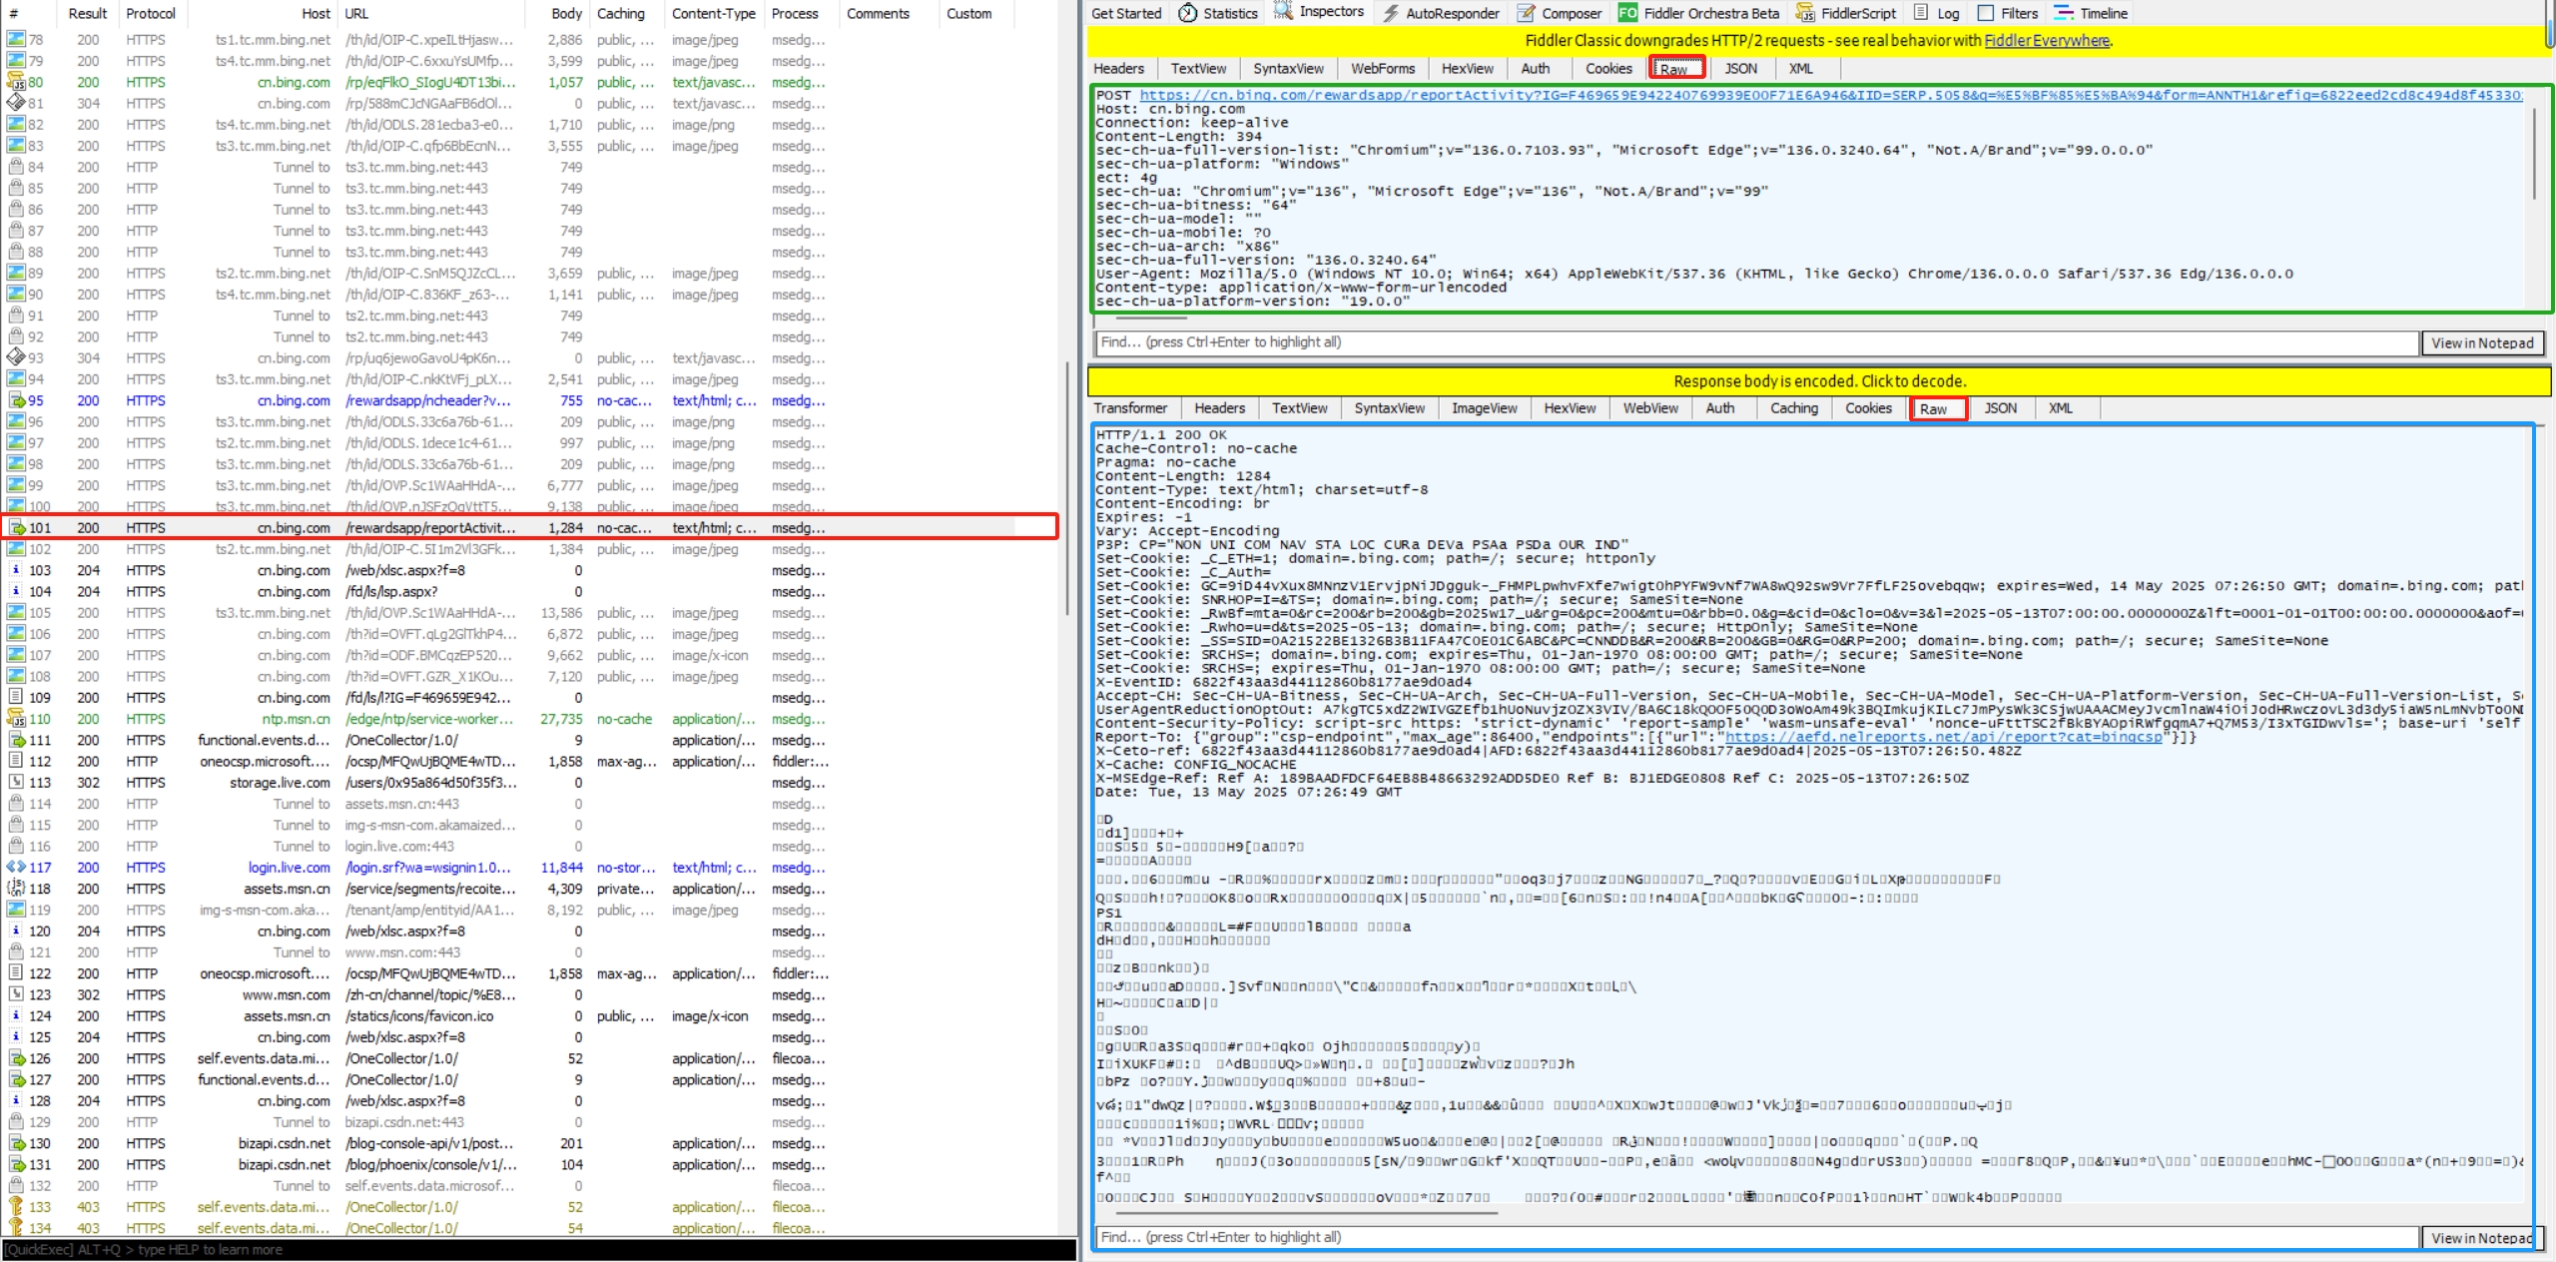The image size is (2556, 1262).
Task: Open the response ImageView tab
Action: click(x=1484, y=408)
